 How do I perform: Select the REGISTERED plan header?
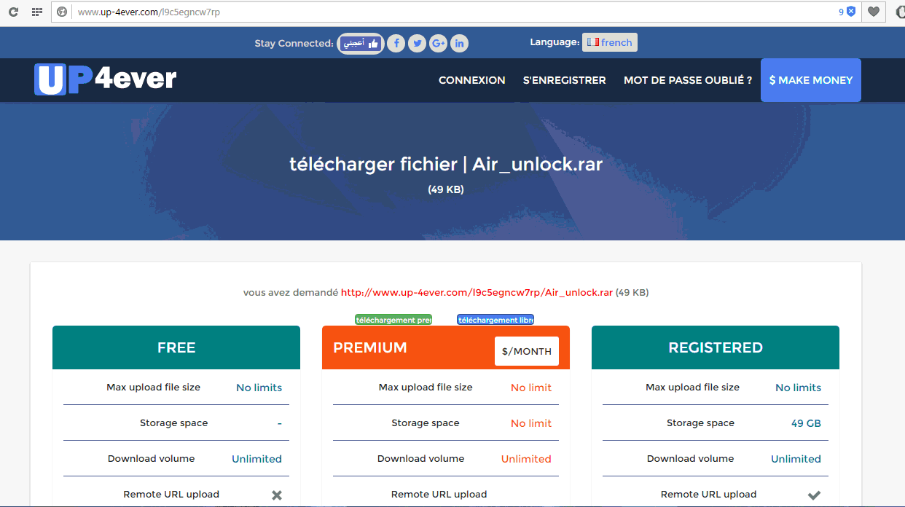pos(716,347)
